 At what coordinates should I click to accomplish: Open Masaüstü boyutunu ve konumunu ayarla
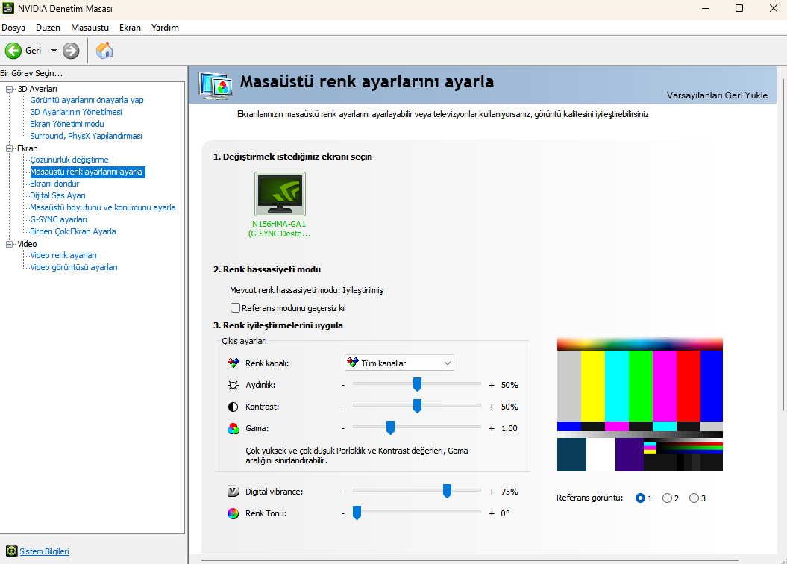(103, 207)
